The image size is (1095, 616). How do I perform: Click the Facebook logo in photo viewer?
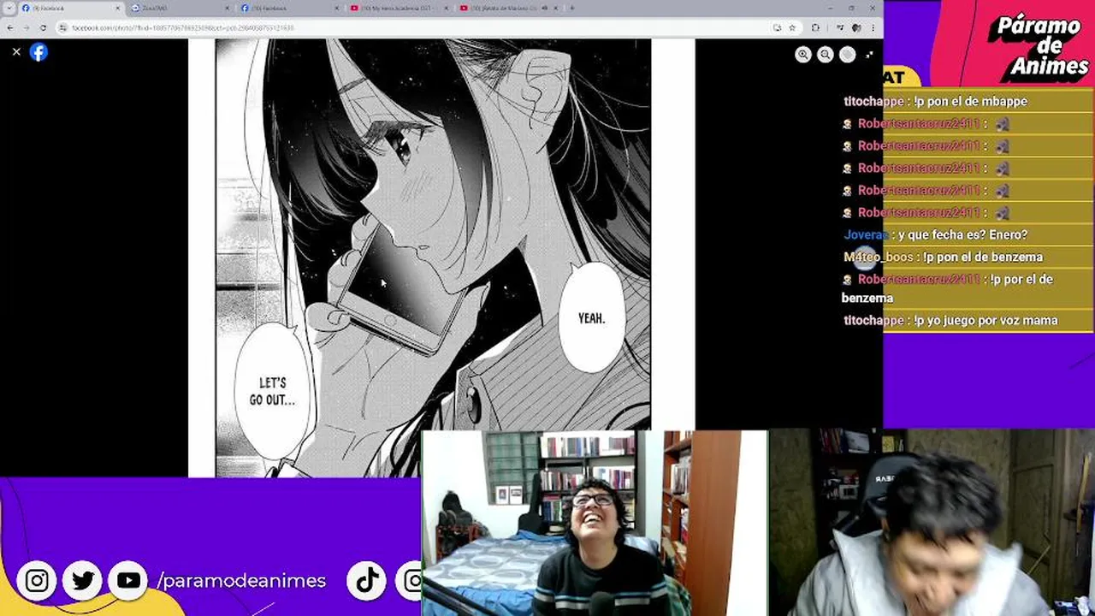[38, 52]
